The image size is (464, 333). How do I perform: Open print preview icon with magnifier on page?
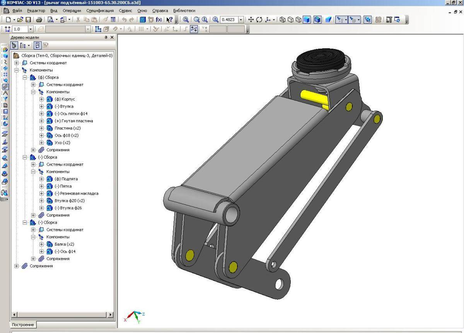[50, 19]
